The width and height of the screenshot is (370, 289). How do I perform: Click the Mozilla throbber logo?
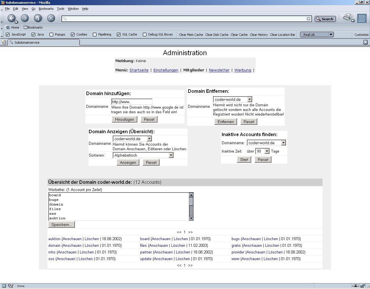tap(362, 18)
